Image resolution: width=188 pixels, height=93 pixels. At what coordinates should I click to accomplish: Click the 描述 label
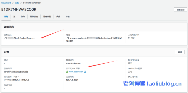tap(6, 60)
